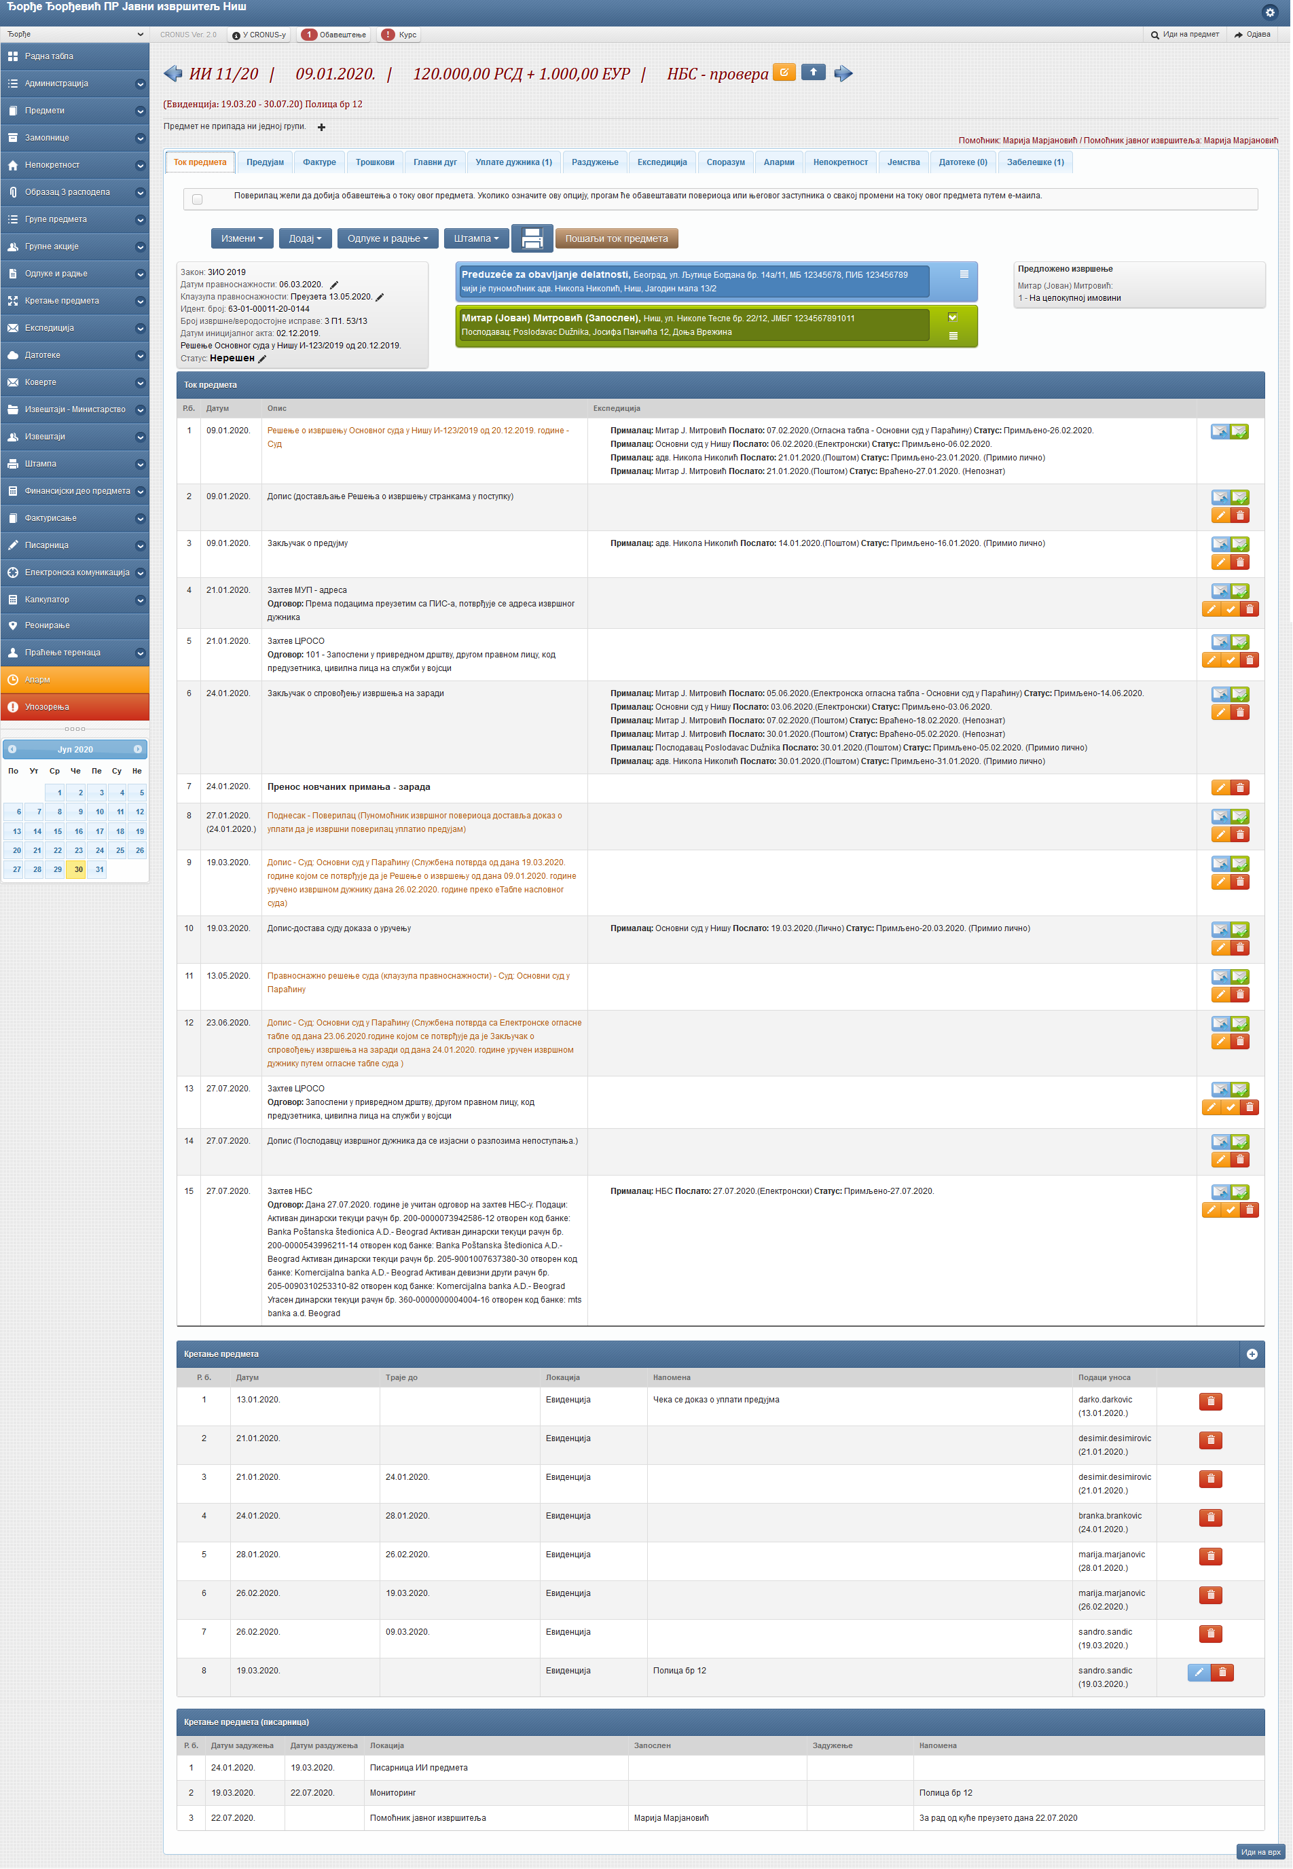The height and width of the screenshot is (1869, 1293).
Task: Open the Одлуке и радње dropdown button
Action: coord(387,239)
